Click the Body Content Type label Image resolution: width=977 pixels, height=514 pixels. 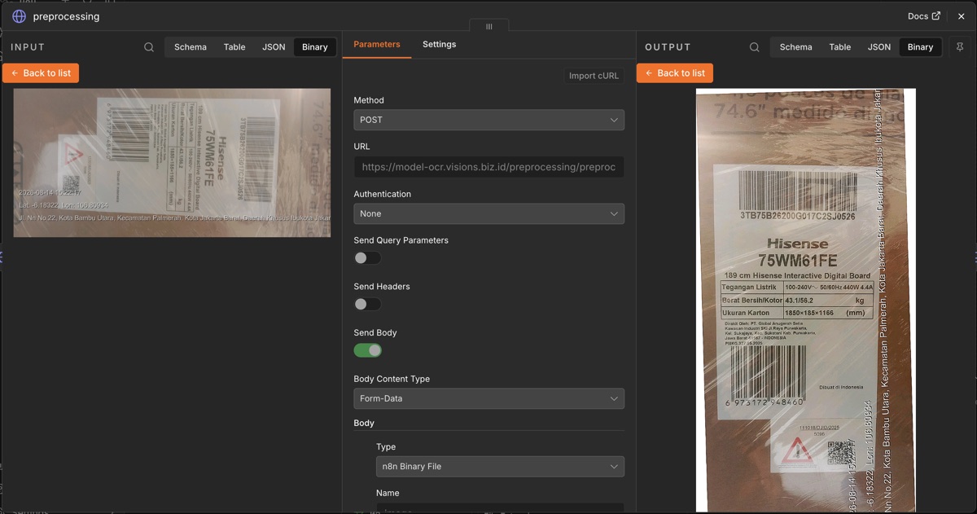pyautogui.click(x=392, y=379)
